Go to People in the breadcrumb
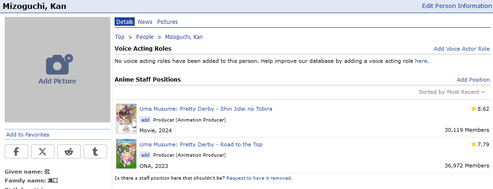Viewport: 493px width, 189px height. (145, 37)
